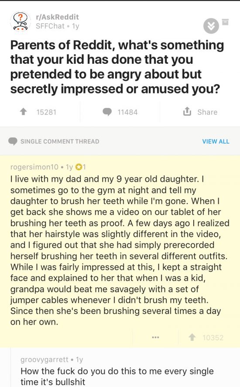Click the 10352 comment score

click(213, 338)
